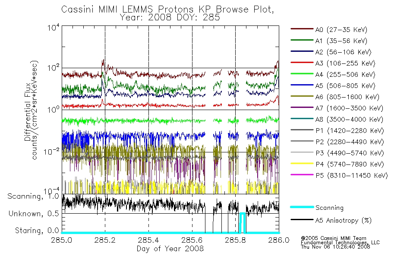Image resolution: width=410 pixels, height=259 pixels.
Task: Click the A4 (255-506 KeV) legend label
Action: (x=345, y=75)
